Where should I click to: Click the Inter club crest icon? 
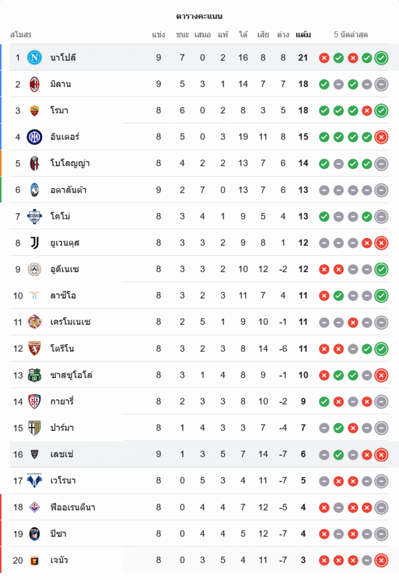click(35, 137)
